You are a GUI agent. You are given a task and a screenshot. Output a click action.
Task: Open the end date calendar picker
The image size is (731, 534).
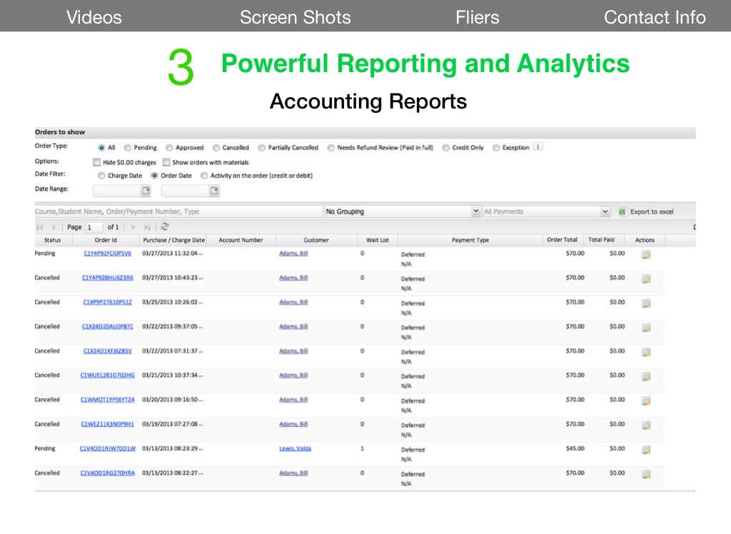pyautogui.click(x=213, y=191)
